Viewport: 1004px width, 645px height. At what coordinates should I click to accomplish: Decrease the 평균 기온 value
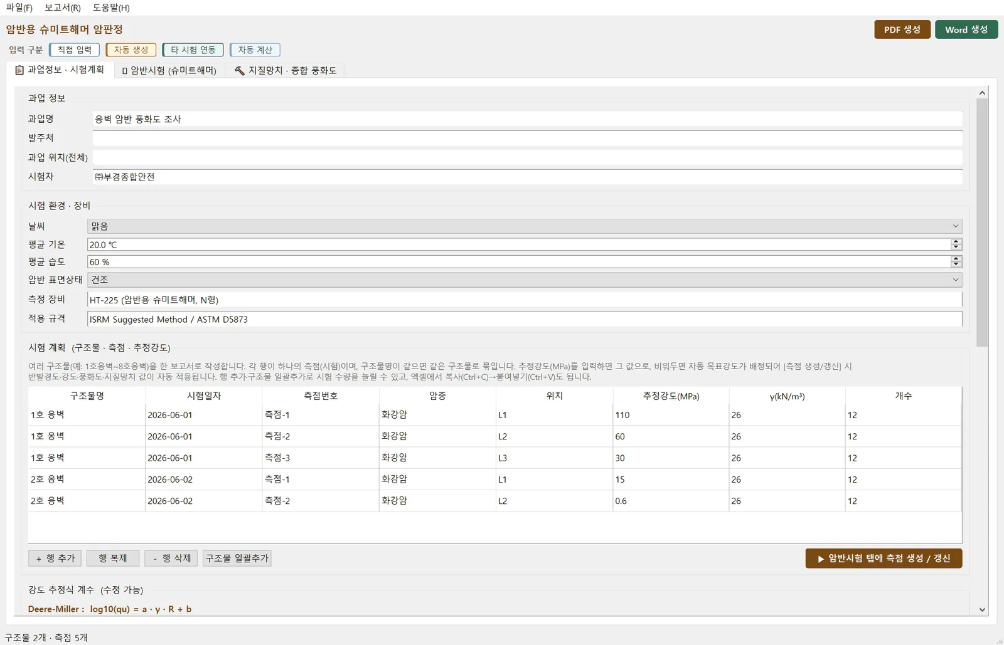(956, 248)
